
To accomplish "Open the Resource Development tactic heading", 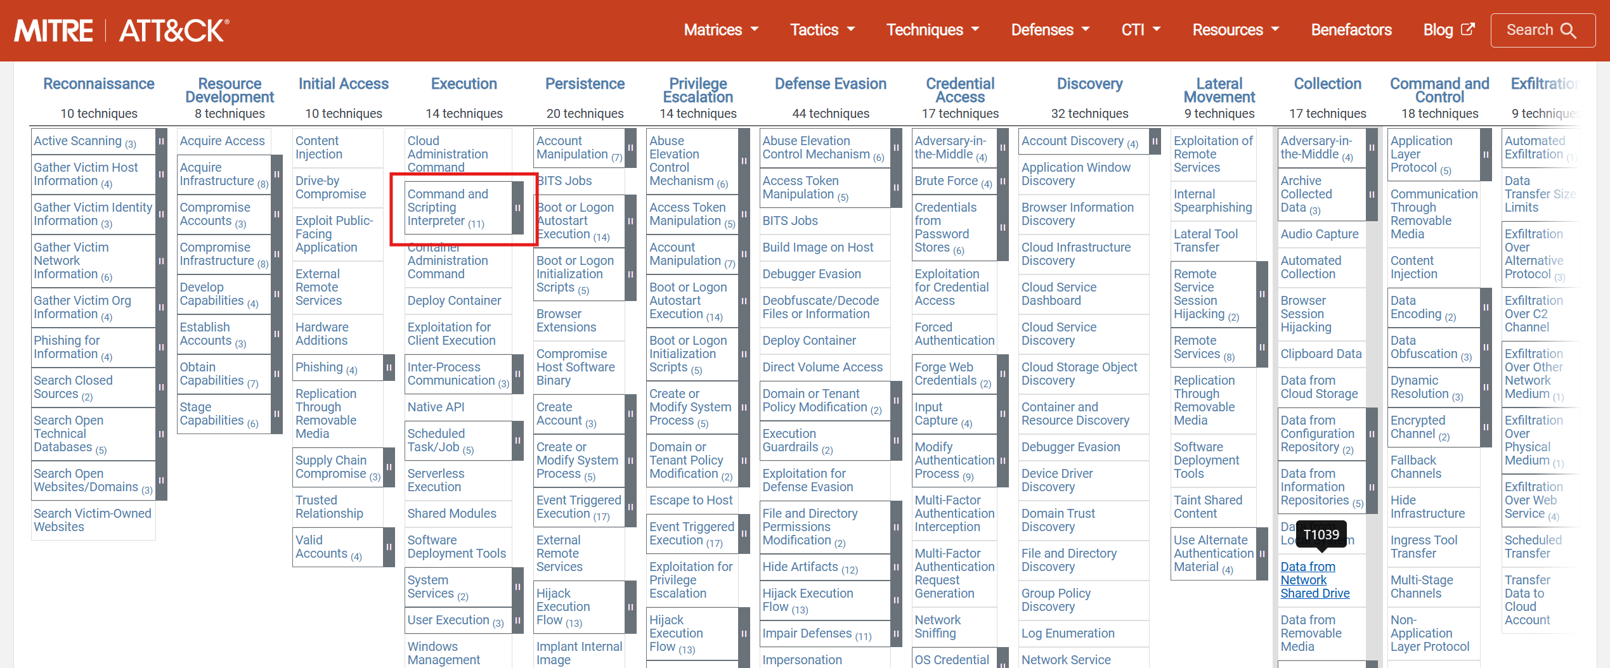I will 230,90.
